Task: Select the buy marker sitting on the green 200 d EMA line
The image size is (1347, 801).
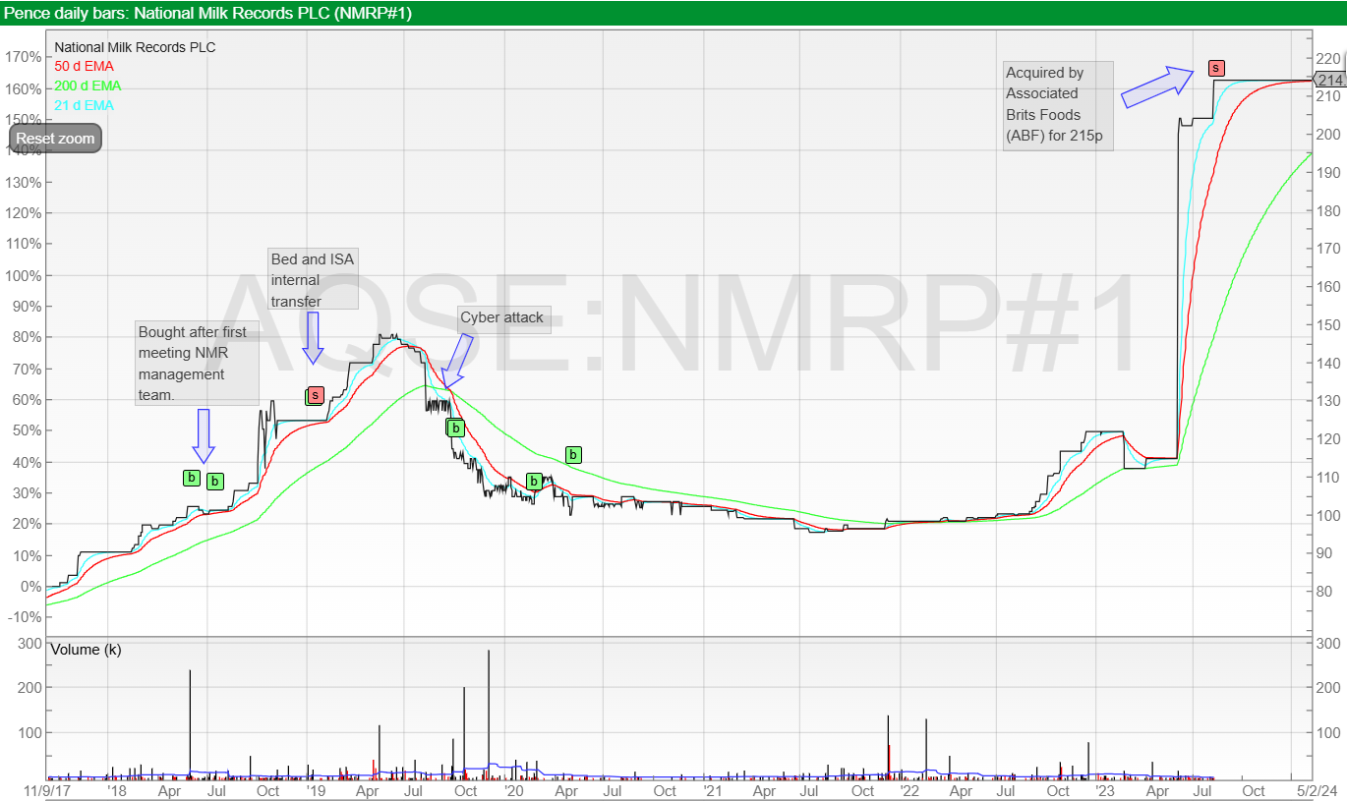Action: tap(573, 454)
